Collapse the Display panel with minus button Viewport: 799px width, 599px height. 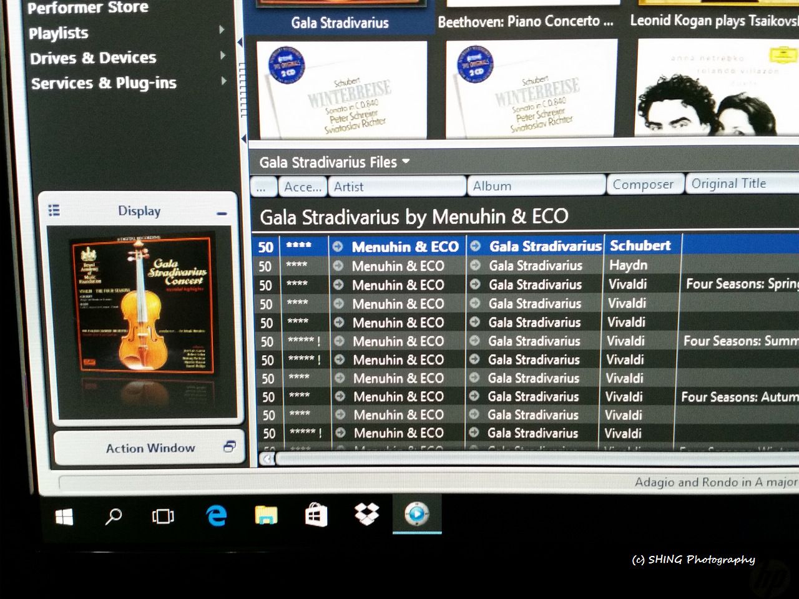[x=222, y=213]
